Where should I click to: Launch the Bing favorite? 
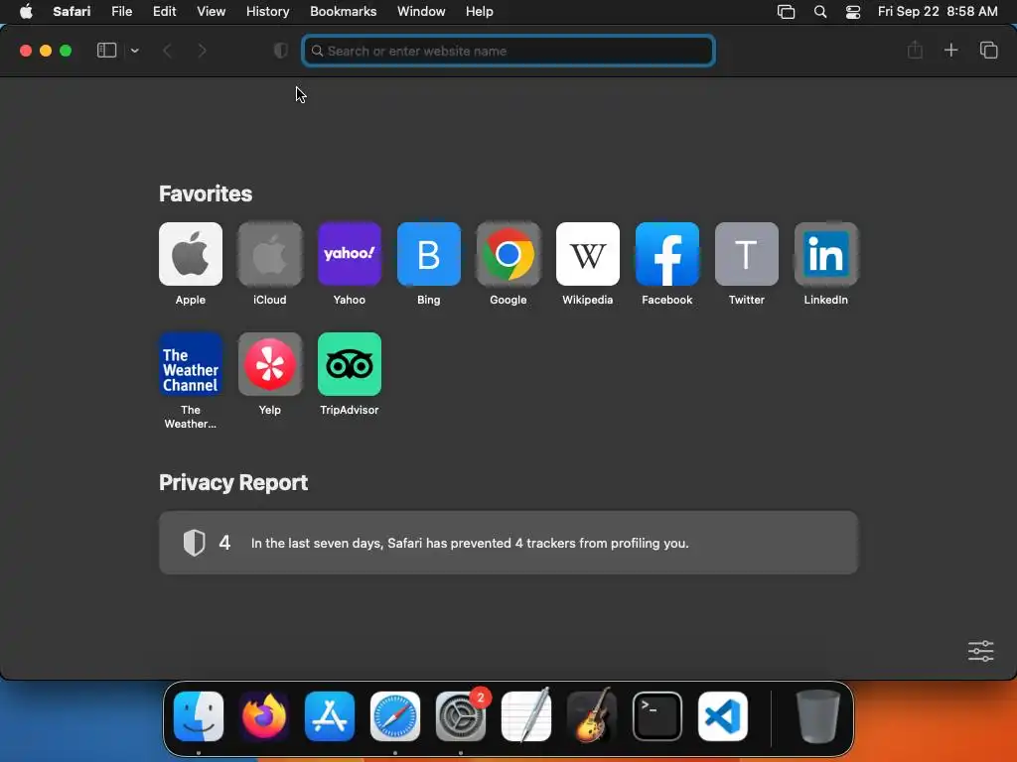tap(429, 254)
